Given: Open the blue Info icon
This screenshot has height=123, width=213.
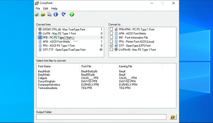Looking at the screenshot, I should 56,14.
